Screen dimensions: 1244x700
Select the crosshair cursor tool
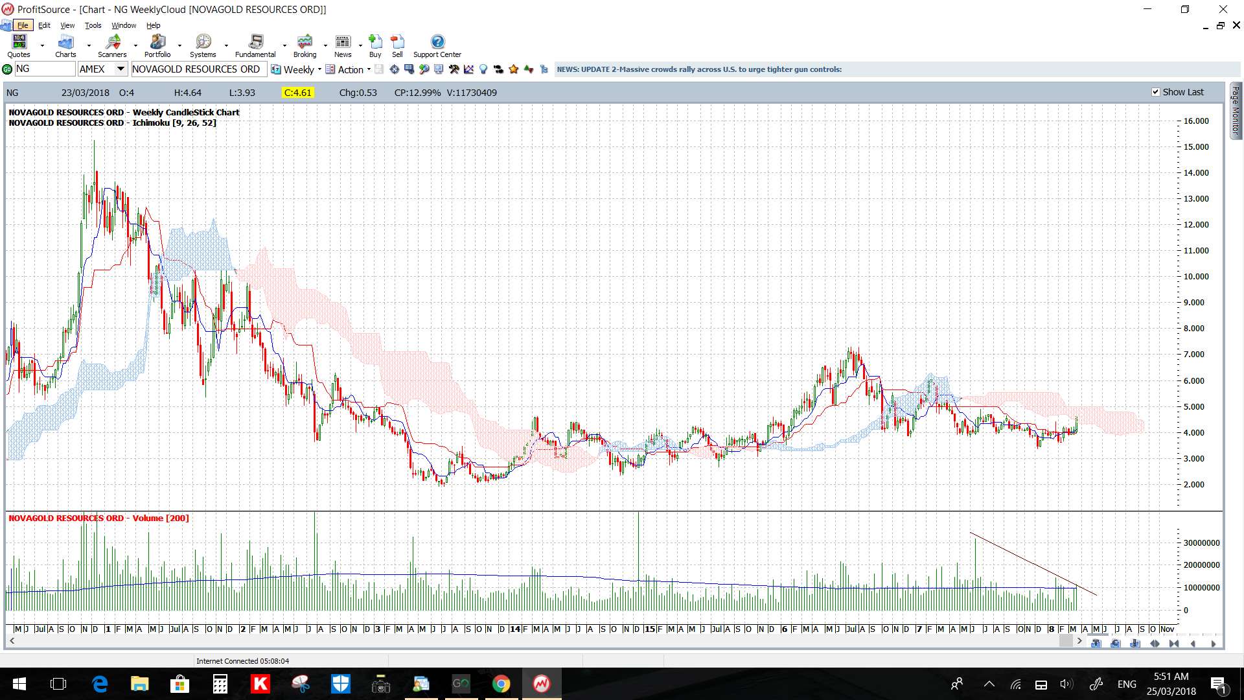click(394, 69)
